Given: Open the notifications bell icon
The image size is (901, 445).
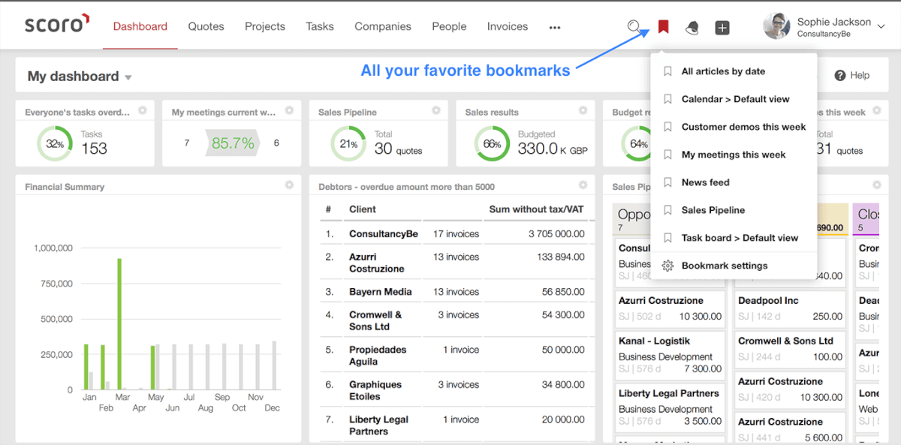Looking at the screenshot, I should [x=692, y=27].
